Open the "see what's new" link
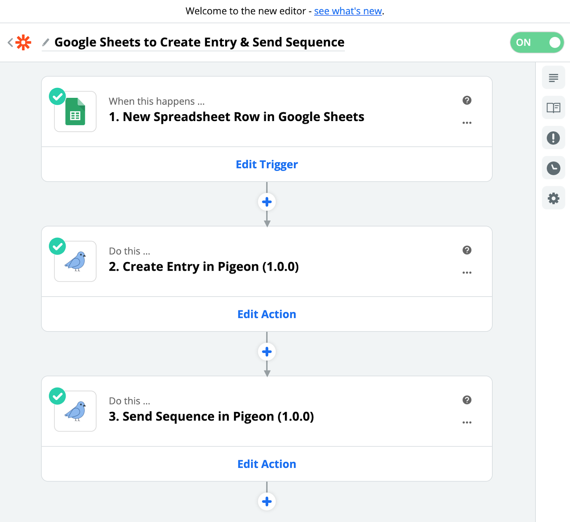 348,11
